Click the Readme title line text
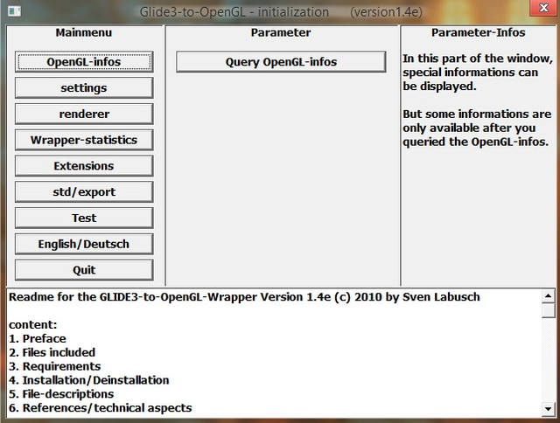 tap(244, 297)
